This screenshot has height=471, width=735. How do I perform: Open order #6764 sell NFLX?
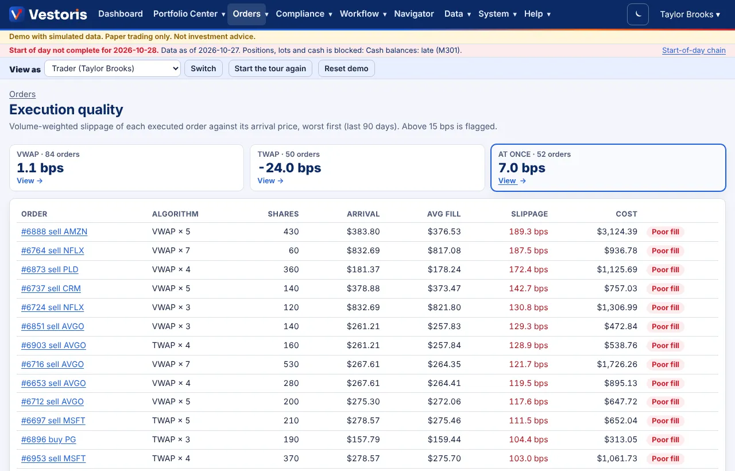pos(53,250)
